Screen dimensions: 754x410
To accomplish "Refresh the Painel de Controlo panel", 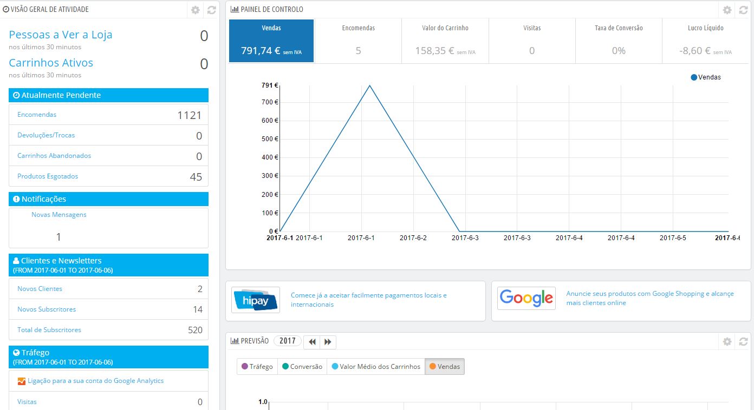I will tap(743, 10).
